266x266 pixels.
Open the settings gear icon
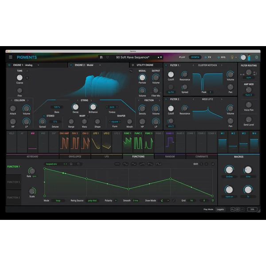point(257,57)
